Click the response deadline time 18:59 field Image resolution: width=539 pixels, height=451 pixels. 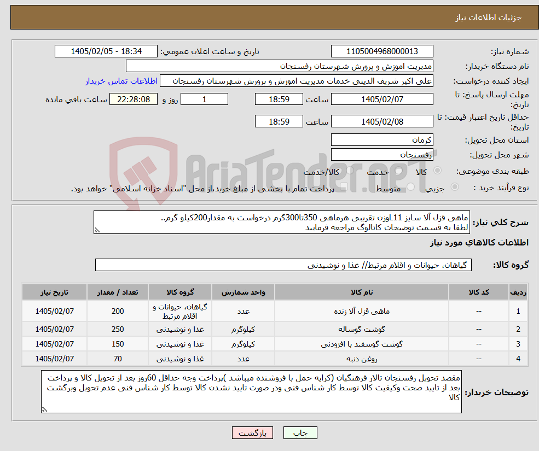(x=279, y=99)
